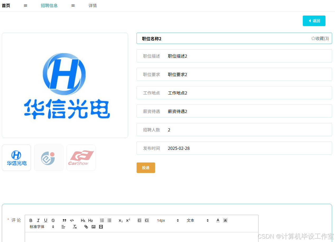Click the 职位名称2 title text
The width and height of the screenshot is (335, 242).
point(152,39)
